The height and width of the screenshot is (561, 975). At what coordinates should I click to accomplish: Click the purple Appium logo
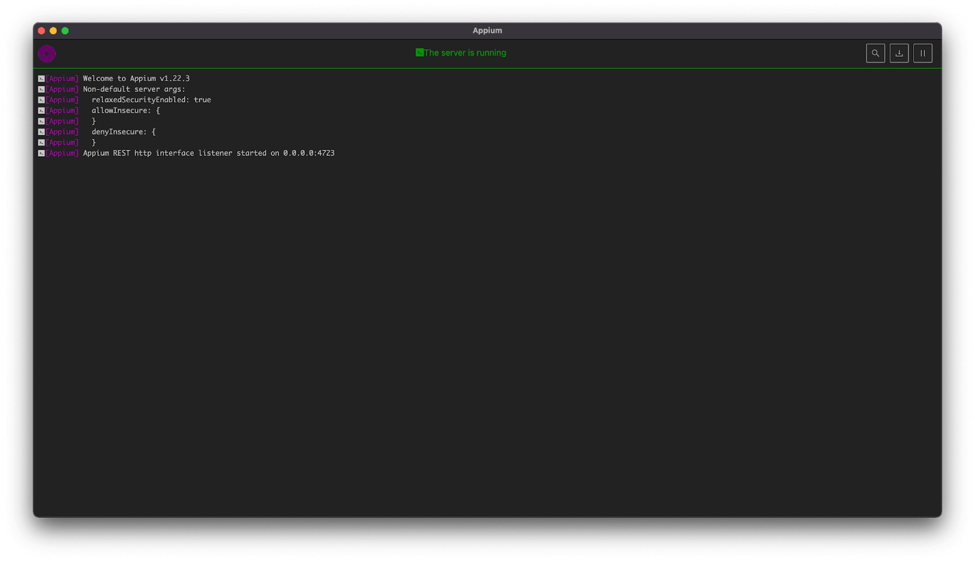pos(46,53)
